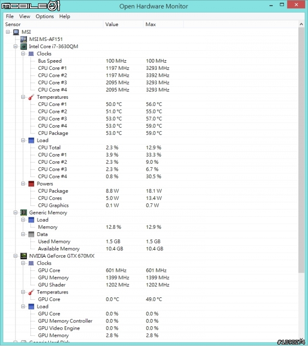Viewport: 308px width, 346px height.
Task: Click the 3392 MHz max value
Action: (x=157, y=75)
